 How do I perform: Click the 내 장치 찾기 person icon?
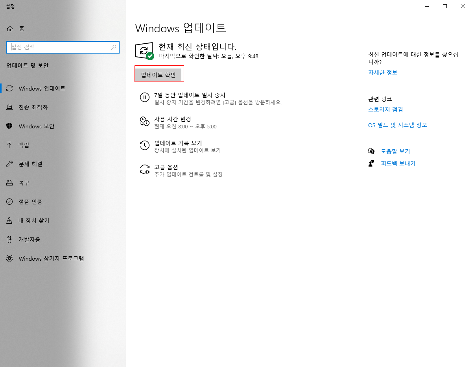point(10,221)
